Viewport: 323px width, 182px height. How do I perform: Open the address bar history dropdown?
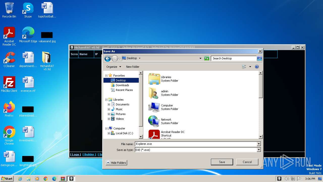click(x=200, y=58)
